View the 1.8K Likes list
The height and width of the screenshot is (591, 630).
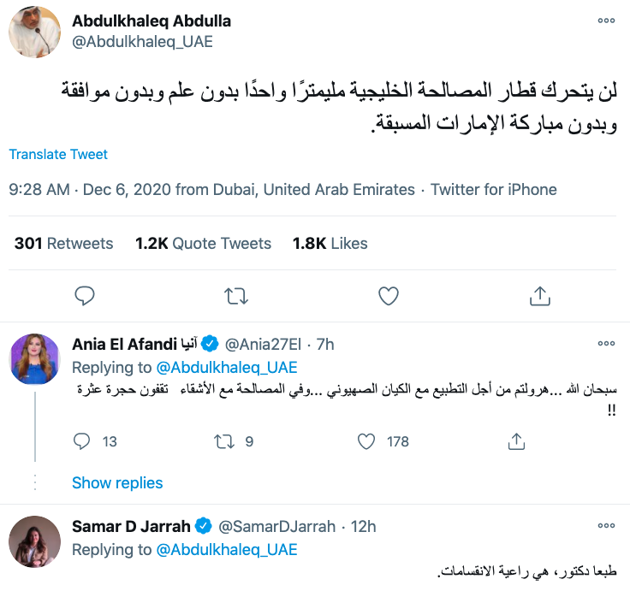tap(330, 244)
